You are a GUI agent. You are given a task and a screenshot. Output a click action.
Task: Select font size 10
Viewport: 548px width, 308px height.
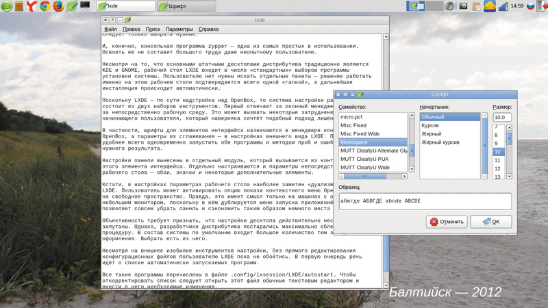499,152
